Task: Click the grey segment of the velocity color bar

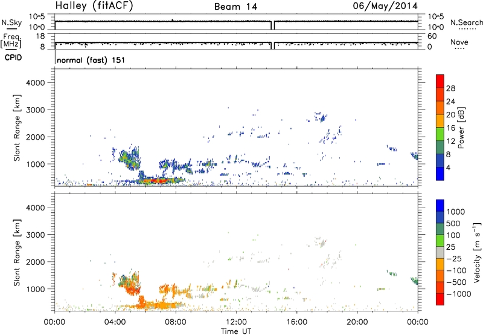Action: click(440, 252)
